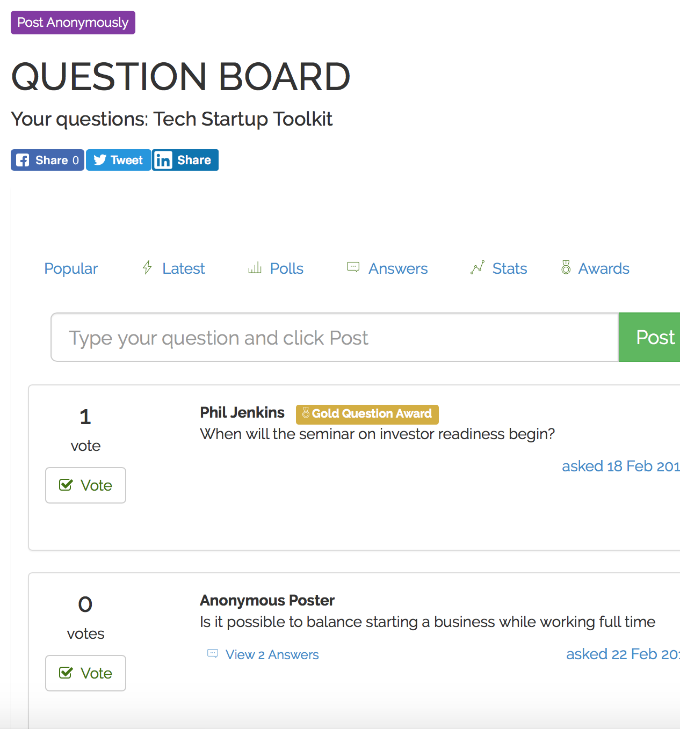Image resolution: width=680 pixels, height=729 pixels.
Task: Click the lightning bolt icon beside Latest
Action: pos(147,267)
